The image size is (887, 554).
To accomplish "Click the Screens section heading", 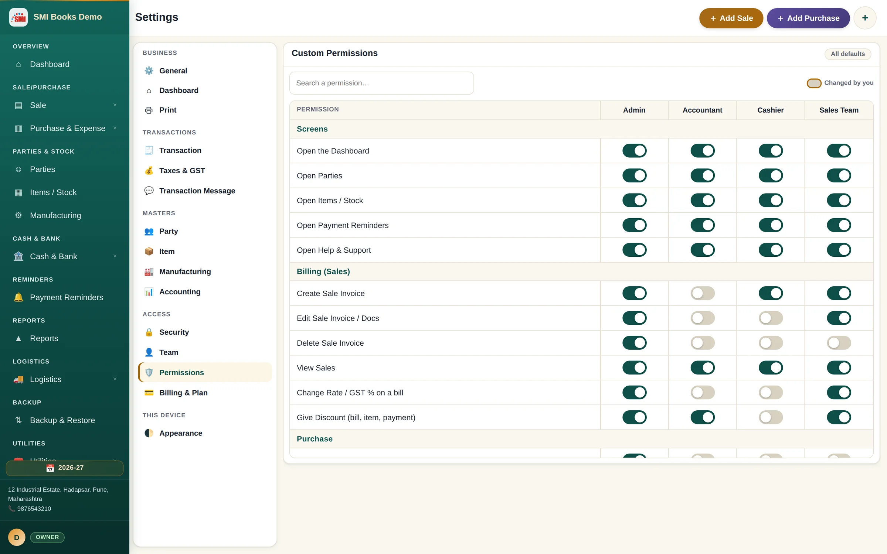I will 312,129.
